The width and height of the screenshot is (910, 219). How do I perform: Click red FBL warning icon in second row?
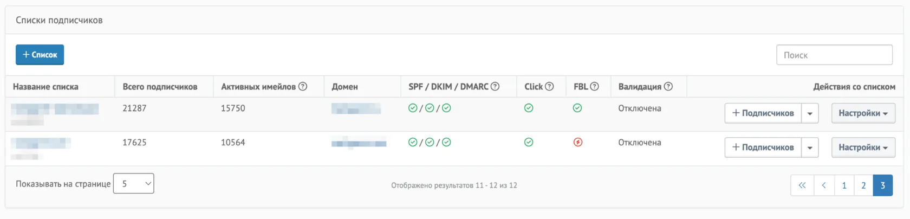point(578,142)
